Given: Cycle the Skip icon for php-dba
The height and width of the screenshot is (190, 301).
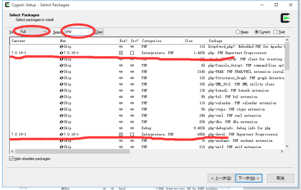Looking at the screenshot, I should point(61,122).
